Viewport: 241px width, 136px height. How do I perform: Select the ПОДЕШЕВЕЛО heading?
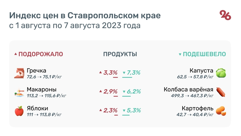[205, 54]
